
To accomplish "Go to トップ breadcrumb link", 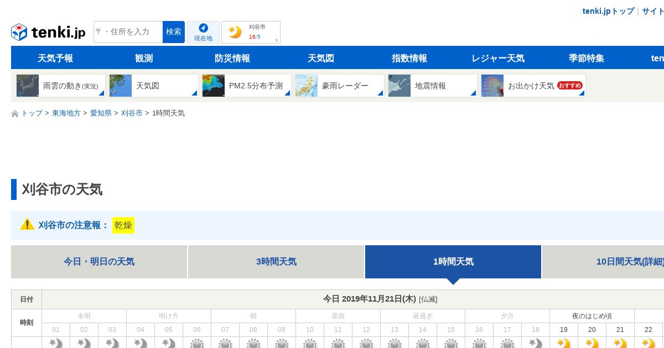I will (32, 113).
